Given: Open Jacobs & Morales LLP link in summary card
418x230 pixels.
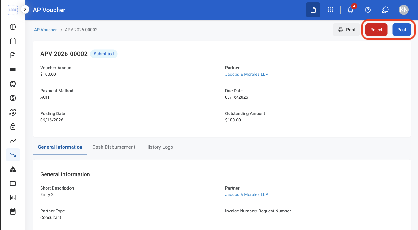Looking at the screenshot, I should click(x=246, y=74).
